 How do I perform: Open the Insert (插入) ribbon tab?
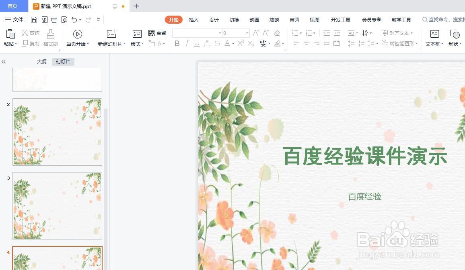point(193,20)
